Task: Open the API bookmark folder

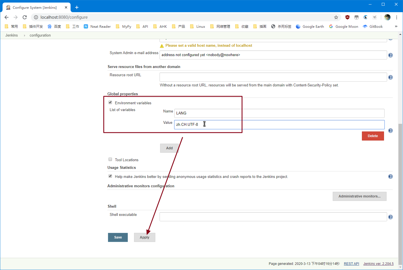Action: click(142, 26)
